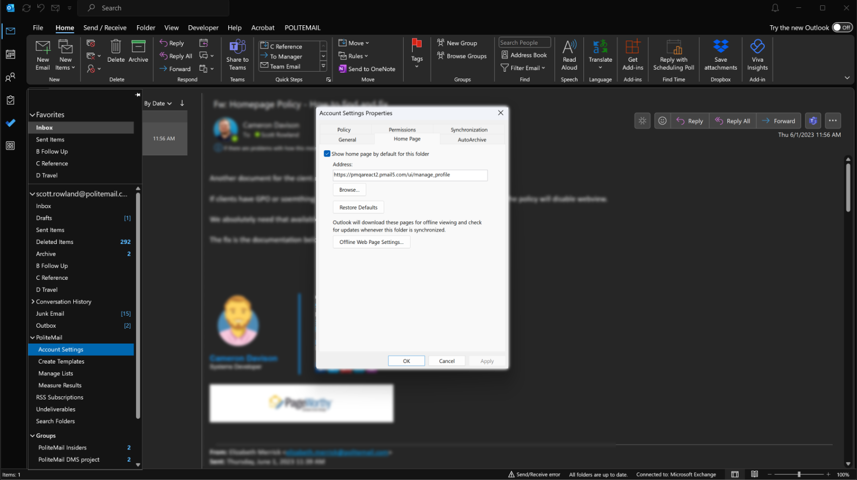Click the Read Aloud icon
Viewport: 857px width, 480px height.
569,47
